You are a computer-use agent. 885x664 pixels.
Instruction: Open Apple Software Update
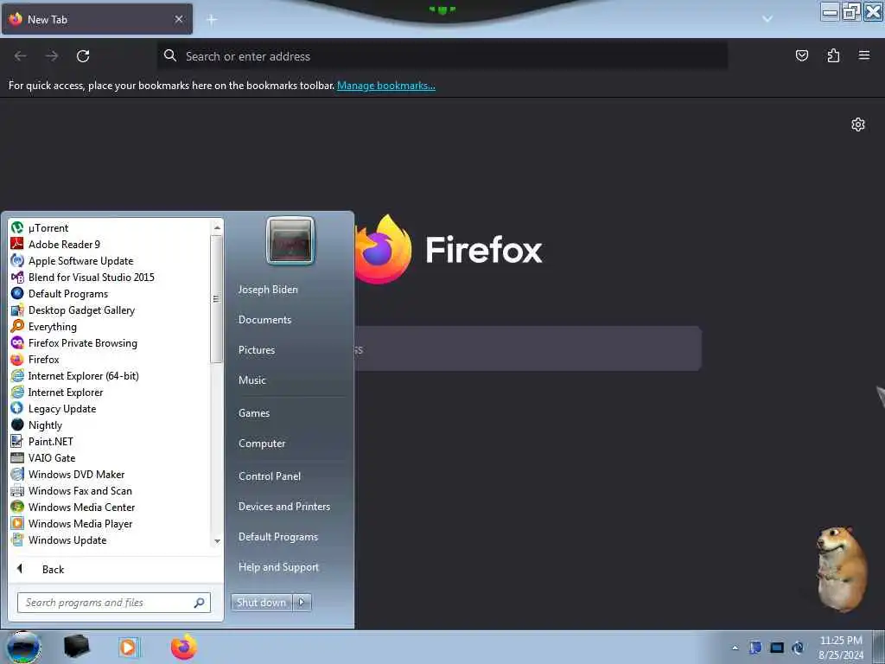pos(109,261)
